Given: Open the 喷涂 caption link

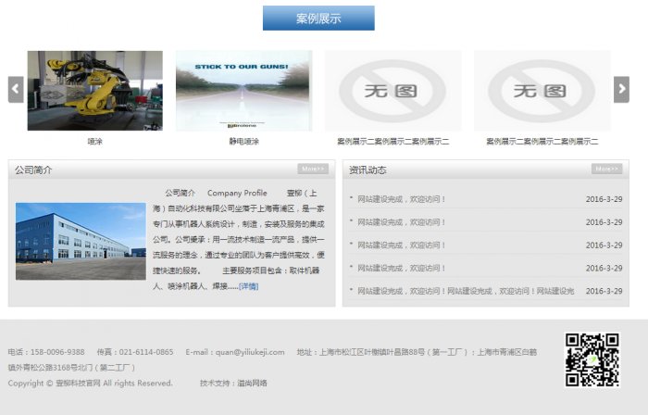Looking at the screenshot, I should tap(94, 142).
